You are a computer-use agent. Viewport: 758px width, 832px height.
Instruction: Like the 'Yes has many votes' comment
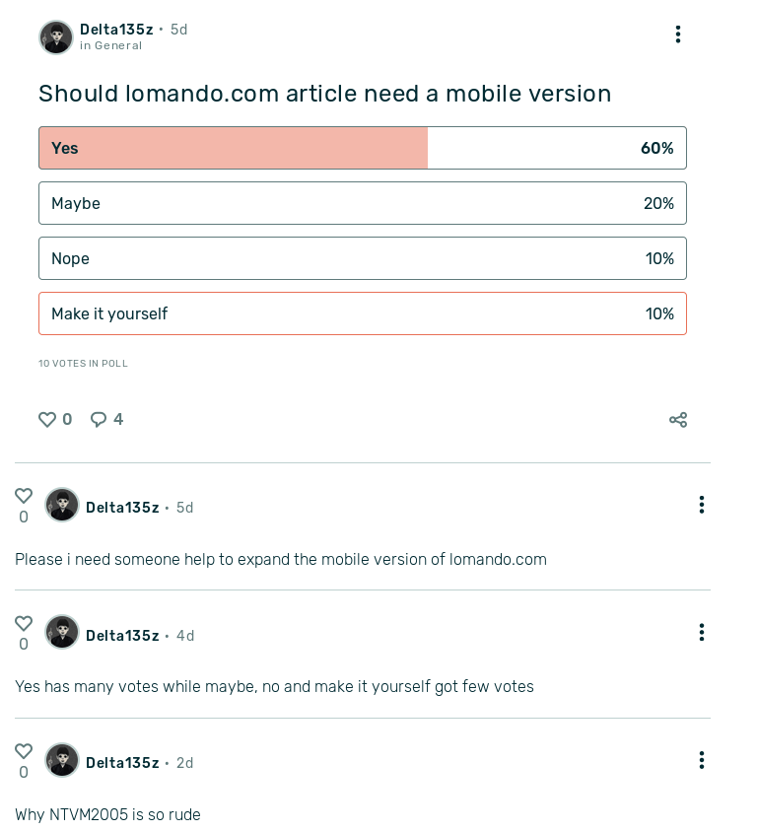pyautogui.click(x=24, y=623)
